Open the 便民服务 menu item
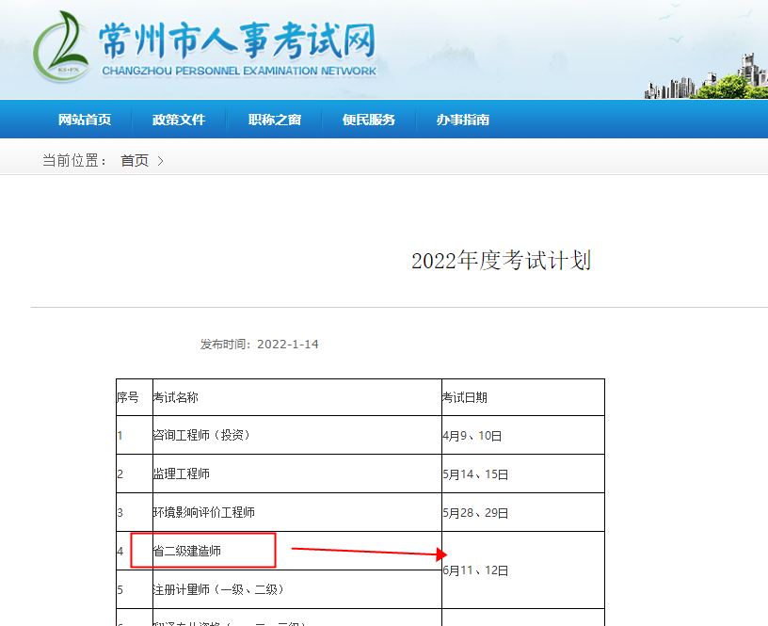This screenshot has width=768, height=626. coord(368,119)
